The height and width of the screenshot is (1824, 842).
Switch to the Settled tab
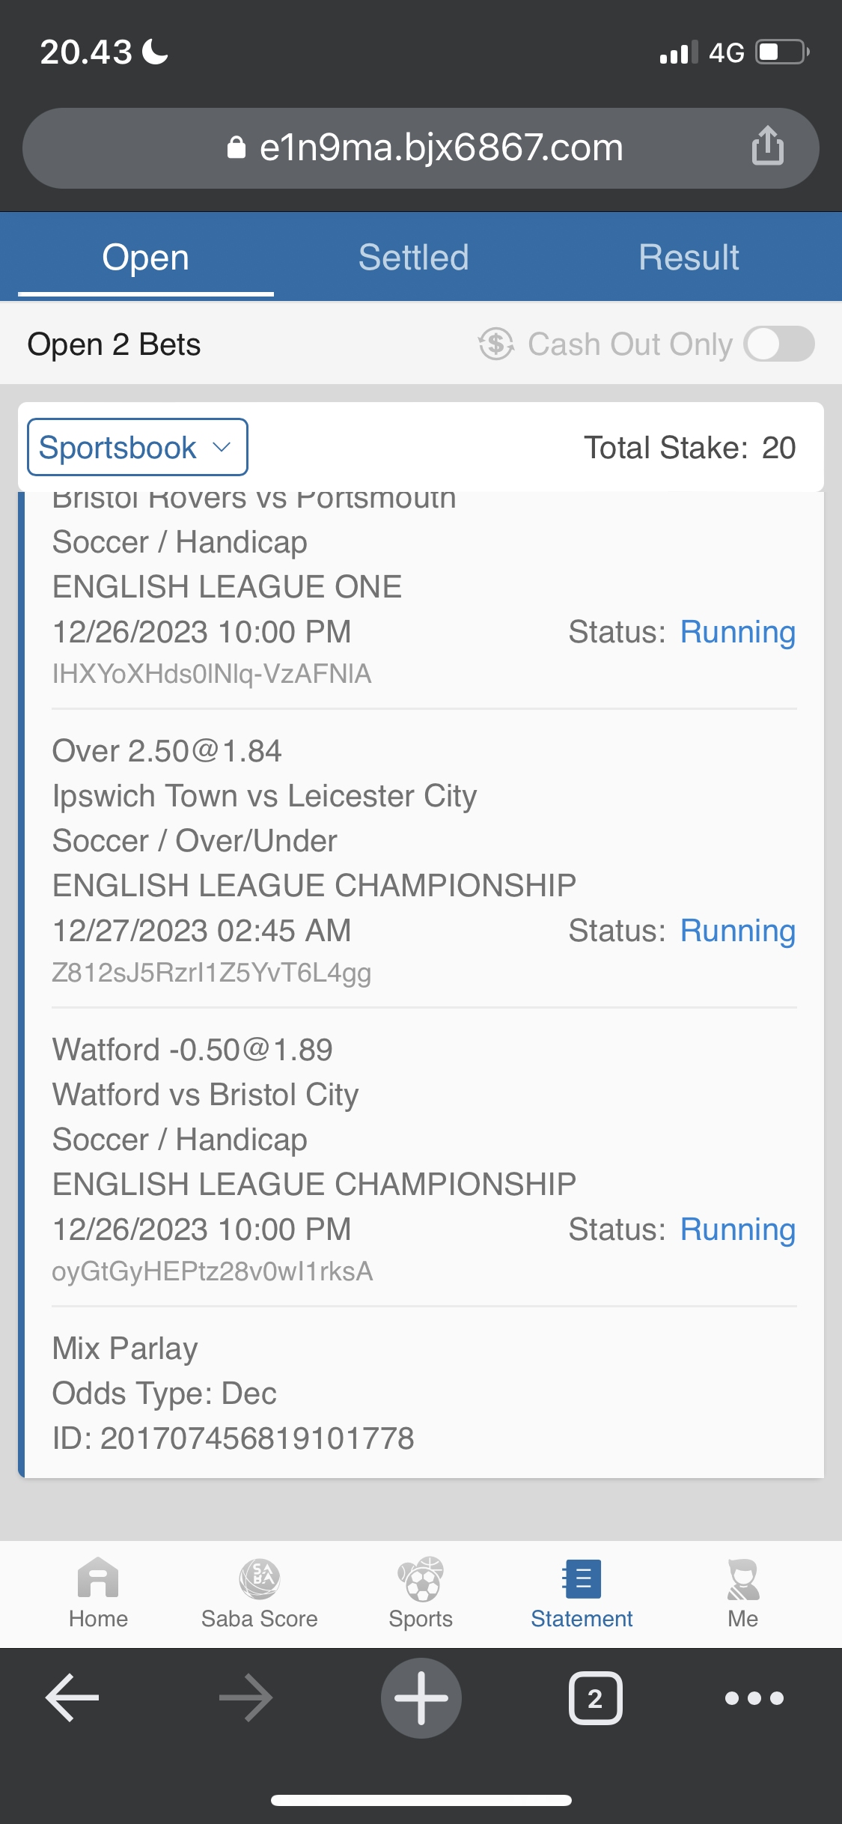(413, 258)
